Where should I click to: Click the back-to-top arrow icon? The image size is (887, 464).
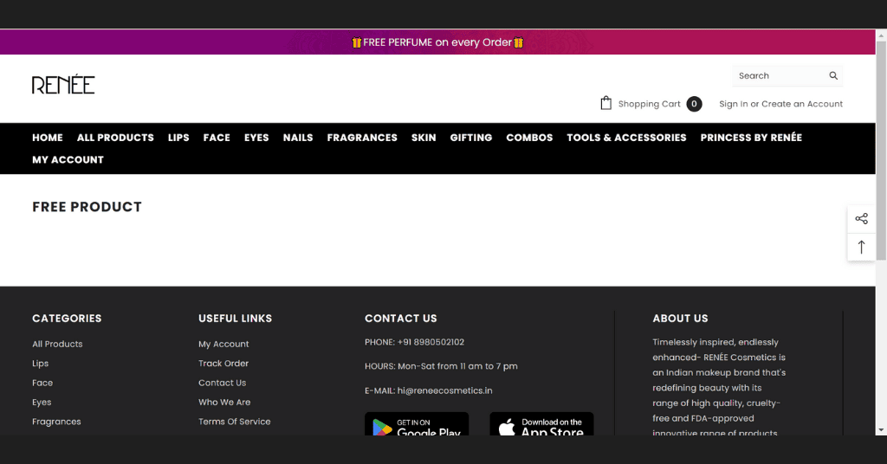tap(861, 247)
